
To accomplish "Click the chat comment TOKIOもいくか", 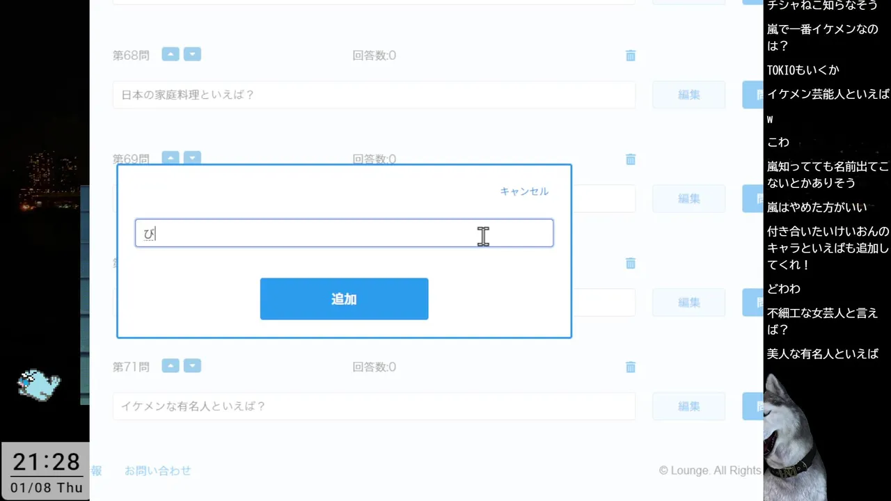I will coord(803,70).
